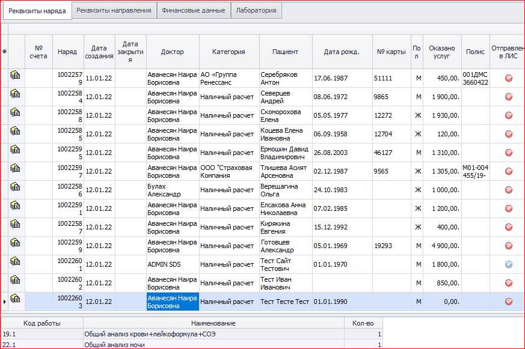Click order icon in Верещагина Ольга's row
Viewport: 525px width, 349px height.
click(15, 190)
